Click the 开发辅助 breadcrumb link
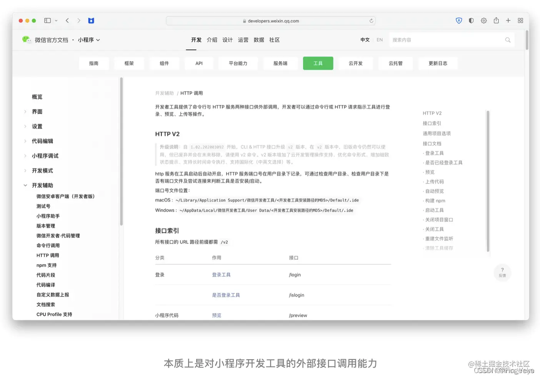Viewport: 540px width, 378px height. click(165, 93)
